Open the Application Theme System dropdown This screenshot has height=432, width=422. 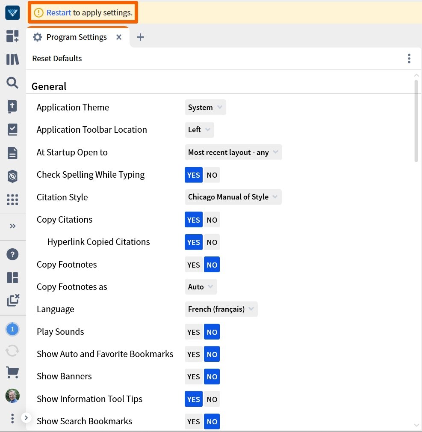pos(205,107)
